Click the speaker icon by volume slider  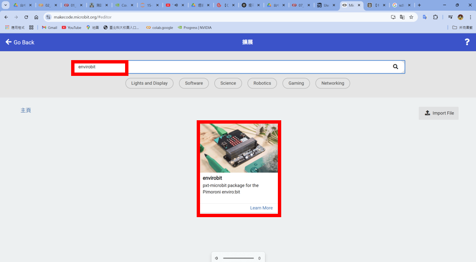[216, 258]
